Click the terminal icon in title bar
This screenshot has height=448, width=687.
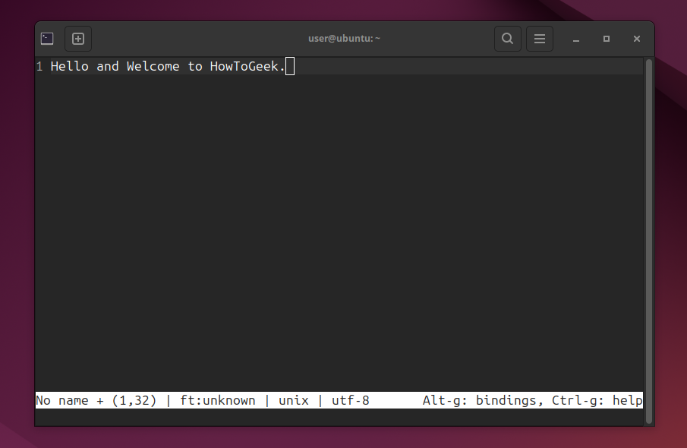pos(47,39)
